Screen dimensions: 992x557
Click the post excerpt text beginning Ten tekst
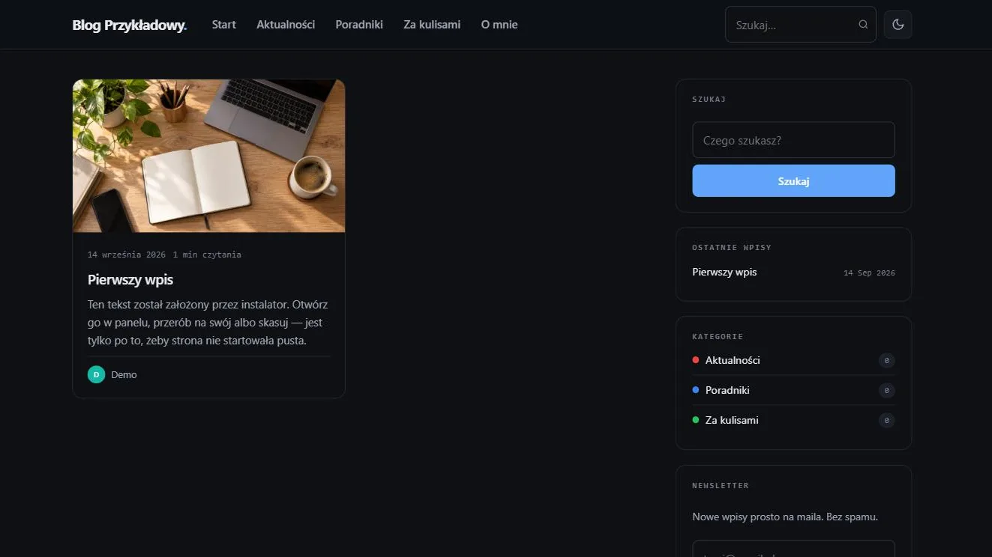point(208,323)
